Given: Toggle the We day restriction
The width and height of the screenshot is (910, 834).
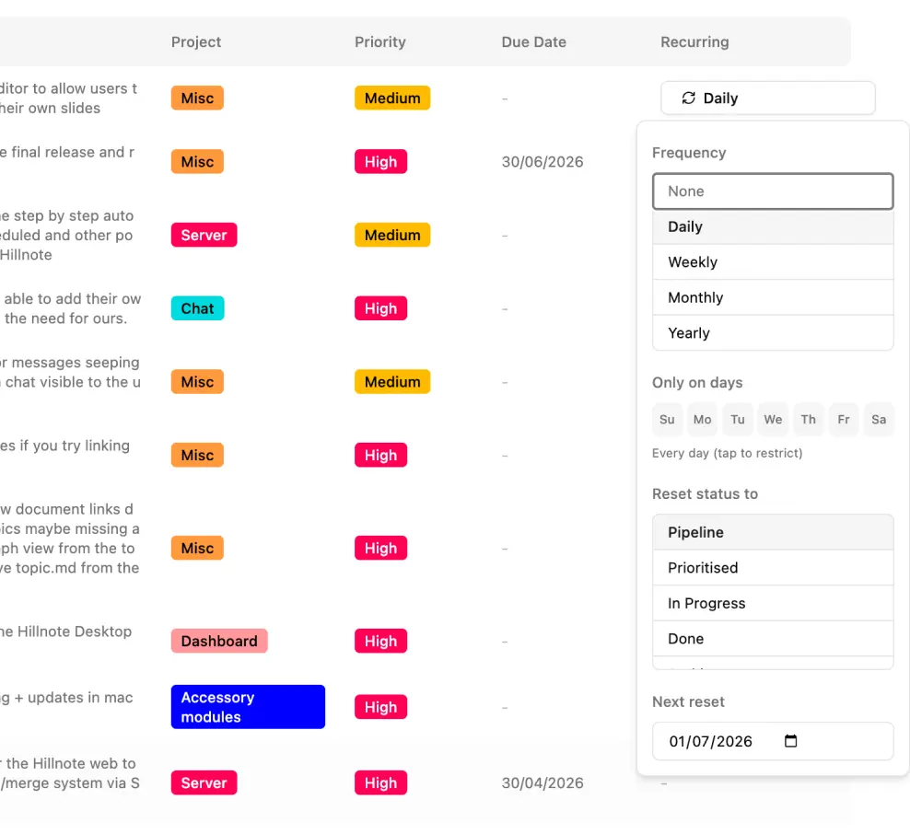Looking at the screenshot, I should (773, 420).
